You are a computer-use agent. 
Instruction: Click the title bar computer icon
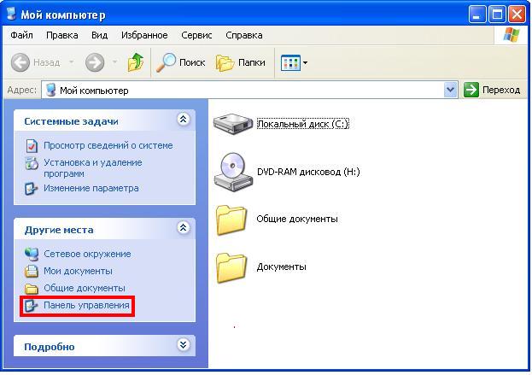pos(11,14)
